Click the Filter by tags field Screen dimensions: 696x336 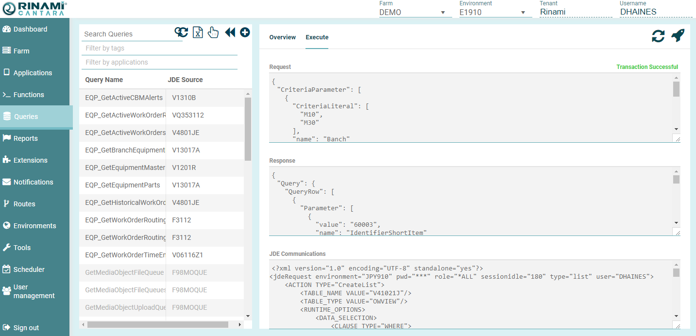(159, 48)
